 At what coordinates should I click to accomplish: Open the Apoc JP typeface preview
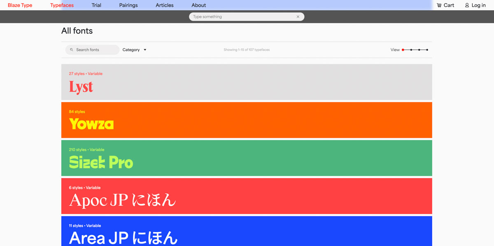pyautogui.click(x=246, y=196)
